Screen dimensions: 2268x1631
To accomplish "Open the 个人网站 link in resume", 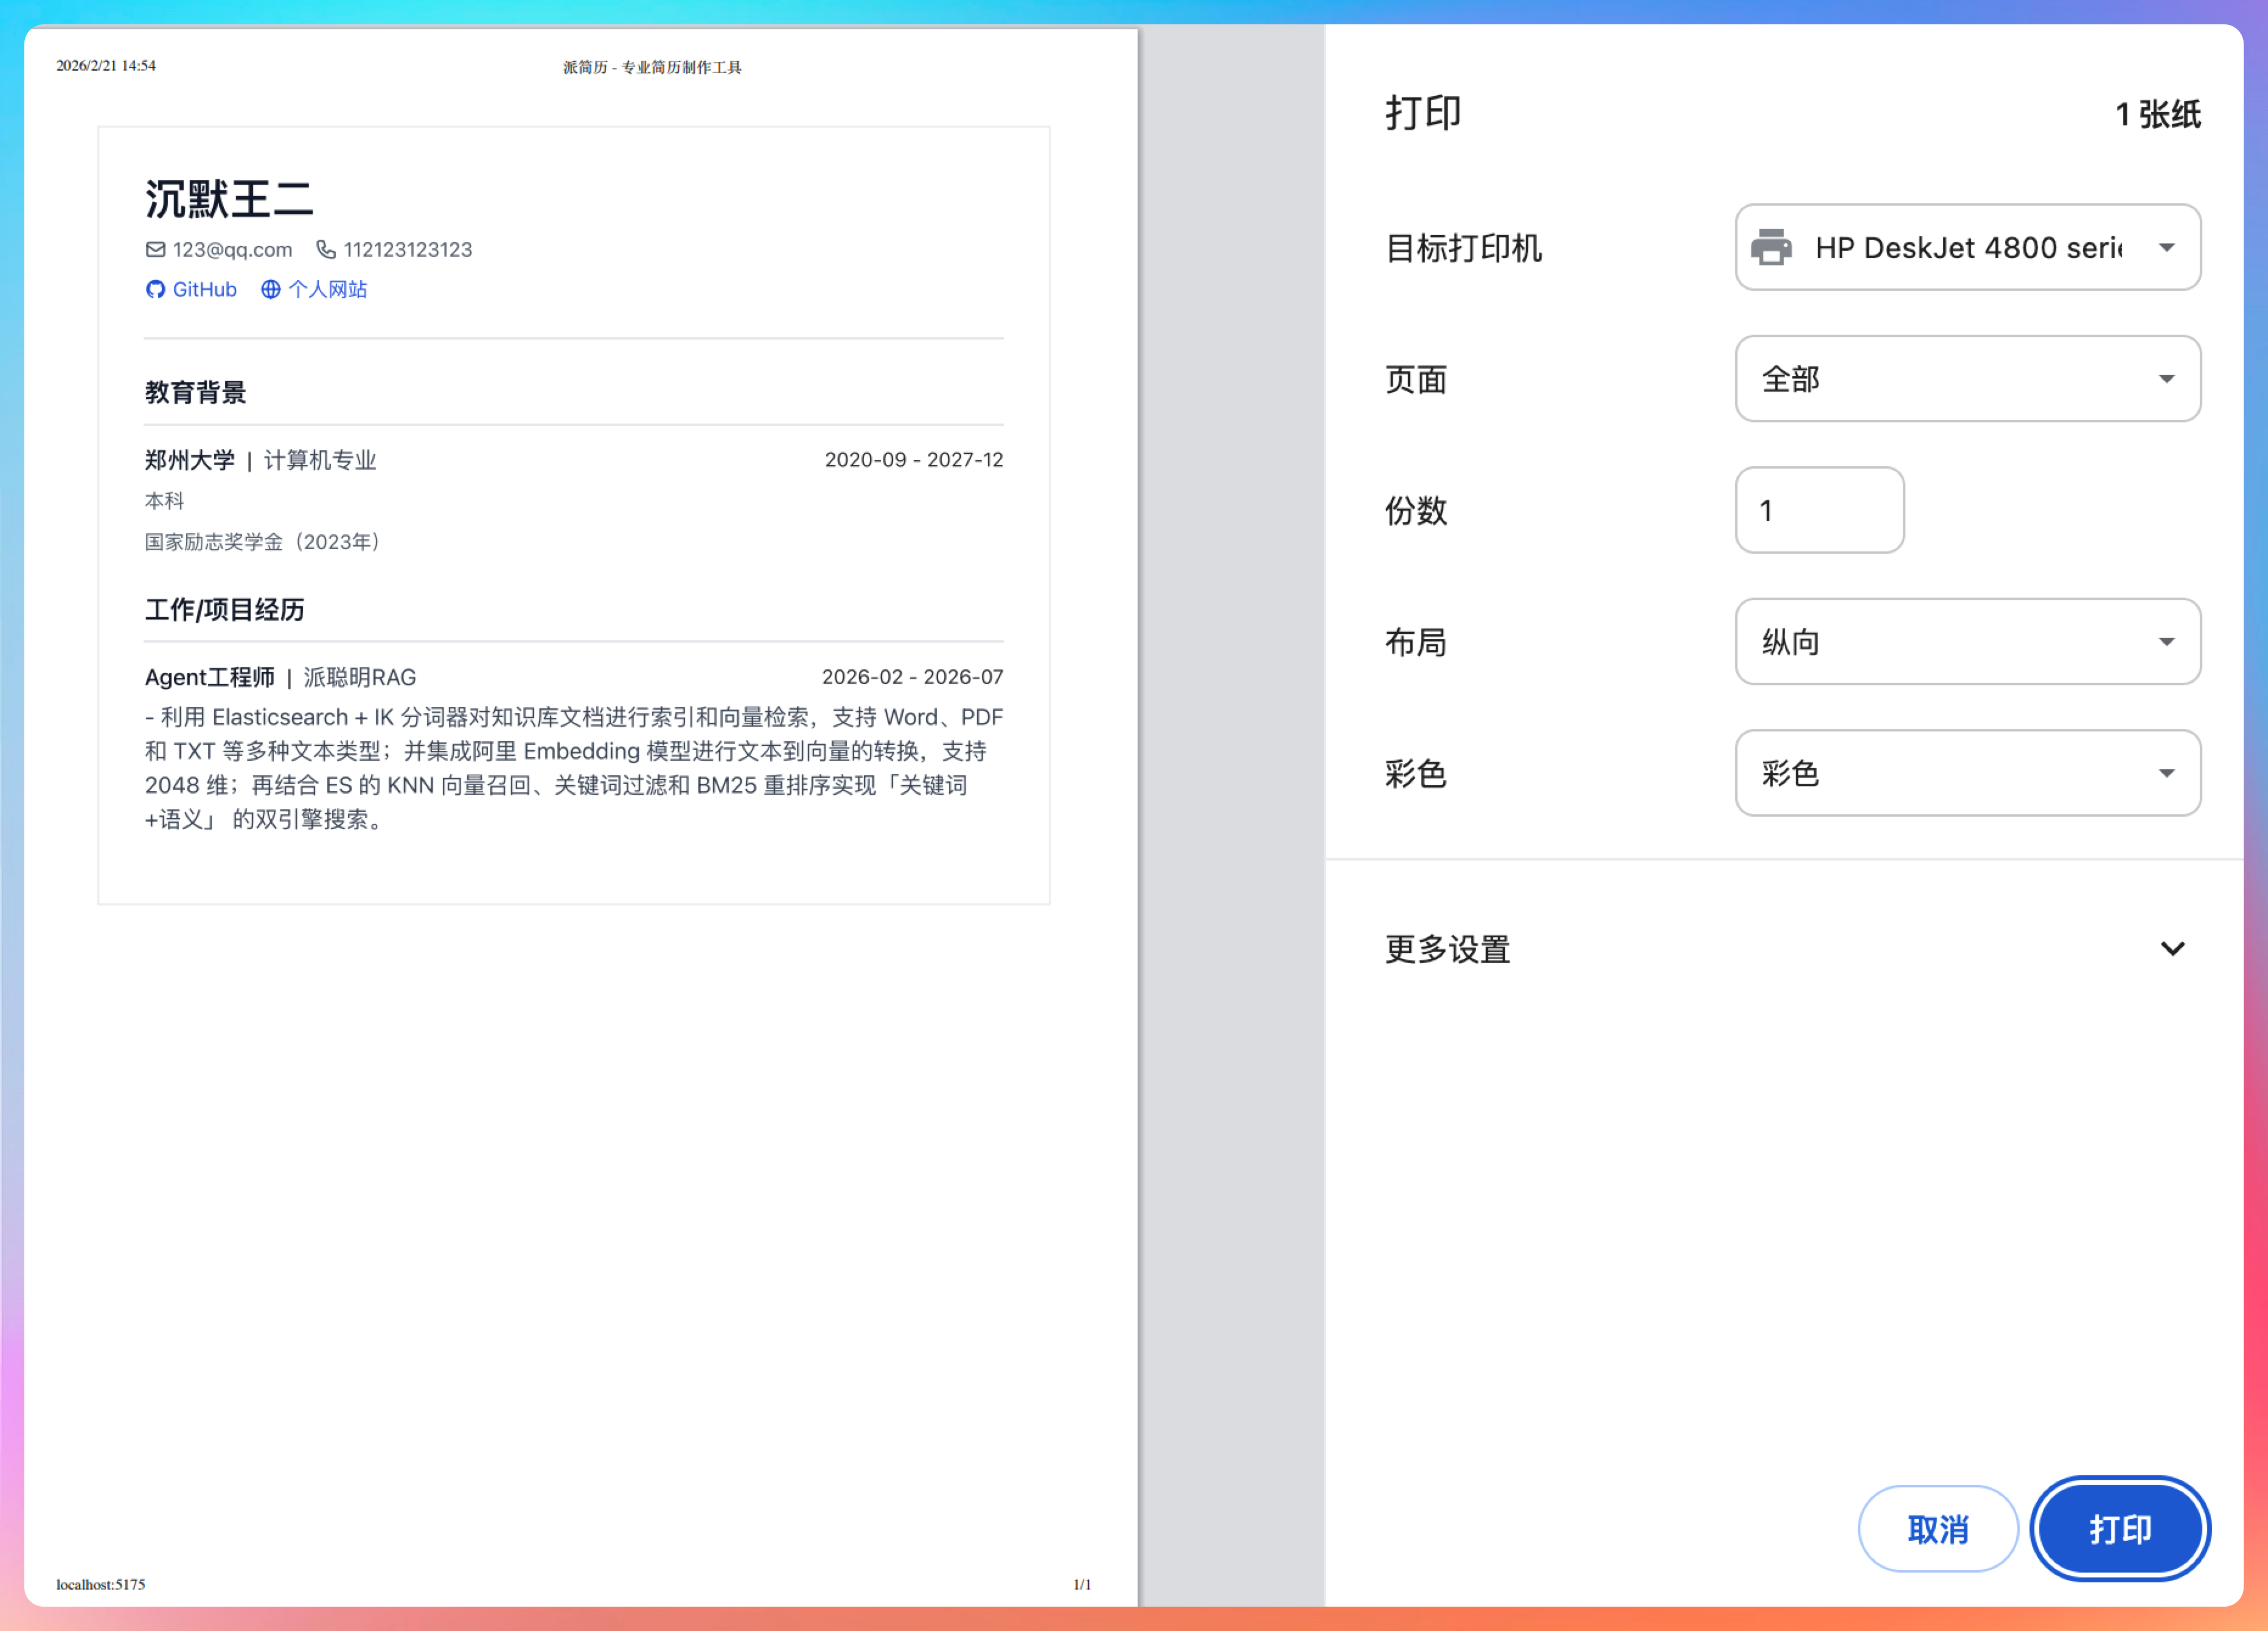I will [327, 289].
